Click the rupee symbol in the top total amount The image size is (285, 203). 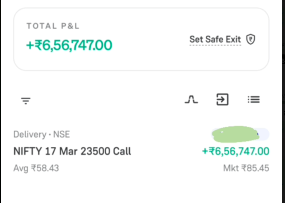pos(39,45)
